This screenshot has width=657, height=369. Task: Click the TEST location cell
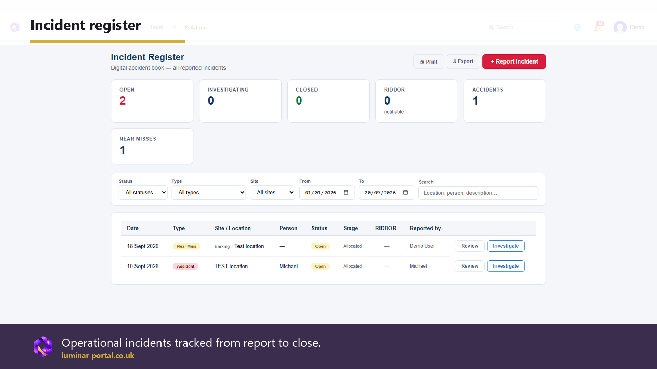click(231, 266)
